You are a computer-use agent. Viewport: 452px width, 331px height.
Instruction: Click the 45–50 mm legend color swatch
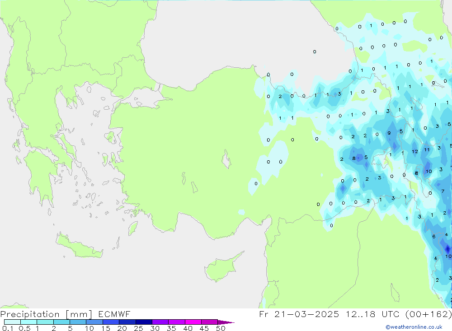(209, 322)
